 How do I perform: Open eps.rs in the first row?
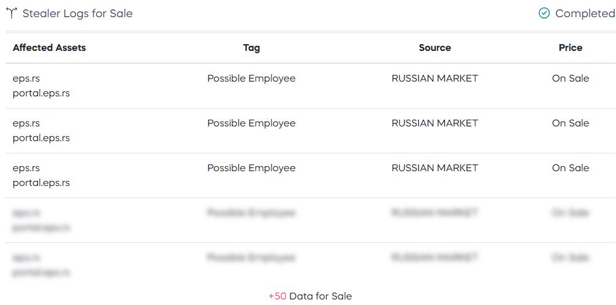tap(26, 79)
